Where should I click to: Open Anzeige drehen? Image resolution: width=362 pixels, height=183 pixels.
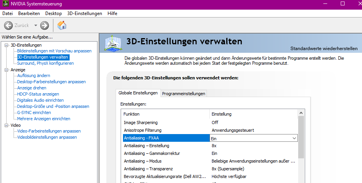pos(32,88)
